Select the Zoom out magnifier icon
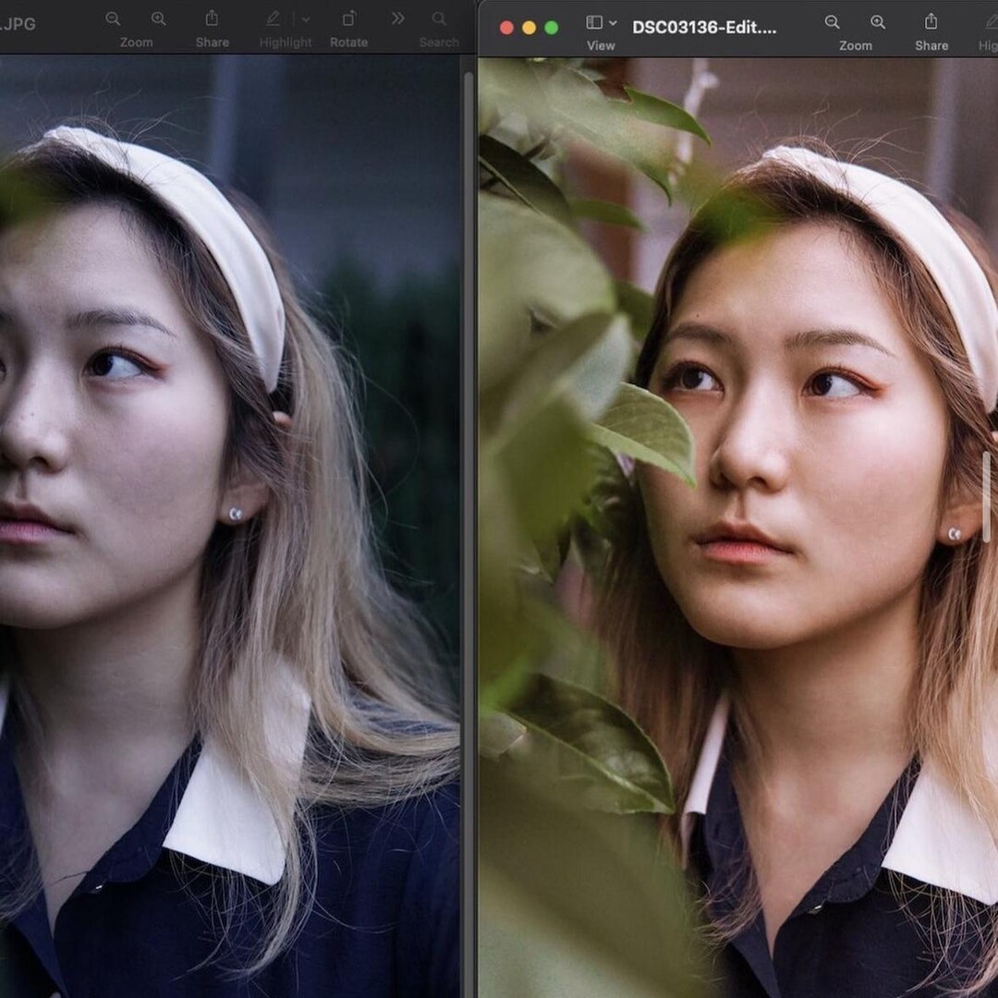Image resolution: width=998 pixels, height=998 pixels. coord(112,18)
